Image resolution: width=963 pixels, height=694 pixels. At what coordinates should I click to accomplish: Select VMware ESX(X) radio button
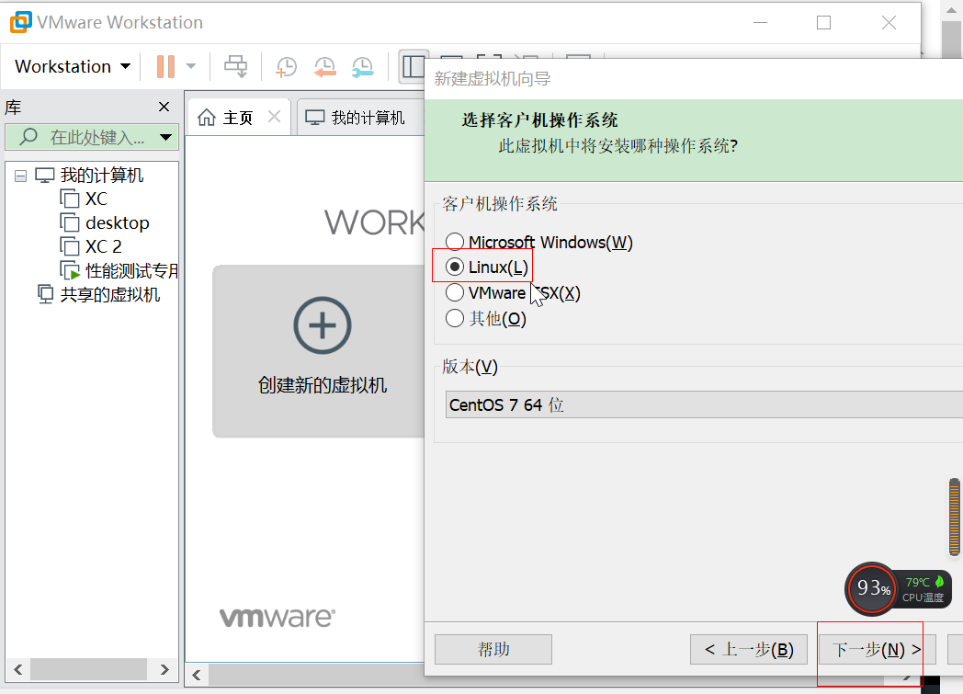(x=455, y=293)
